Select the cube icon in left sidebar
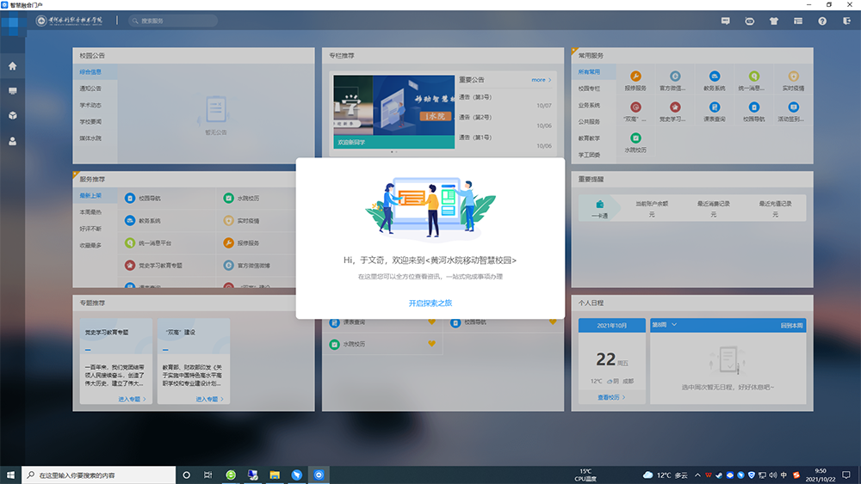 click(x=12, y=115)
